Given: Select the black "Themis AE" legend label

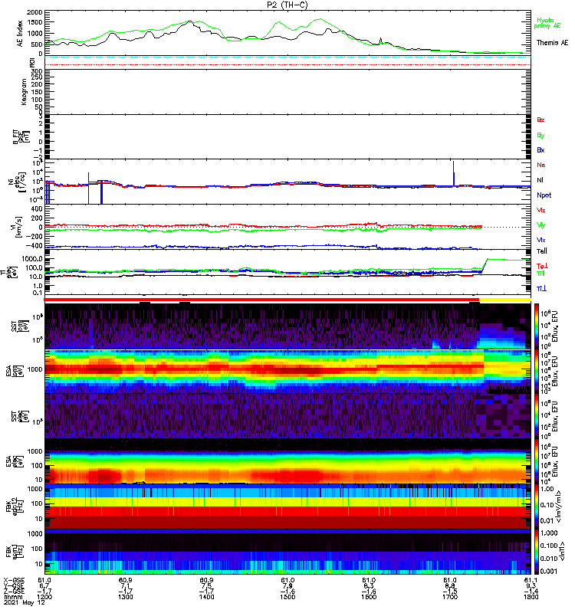Looking at the screenshot, I should [552, 43].
